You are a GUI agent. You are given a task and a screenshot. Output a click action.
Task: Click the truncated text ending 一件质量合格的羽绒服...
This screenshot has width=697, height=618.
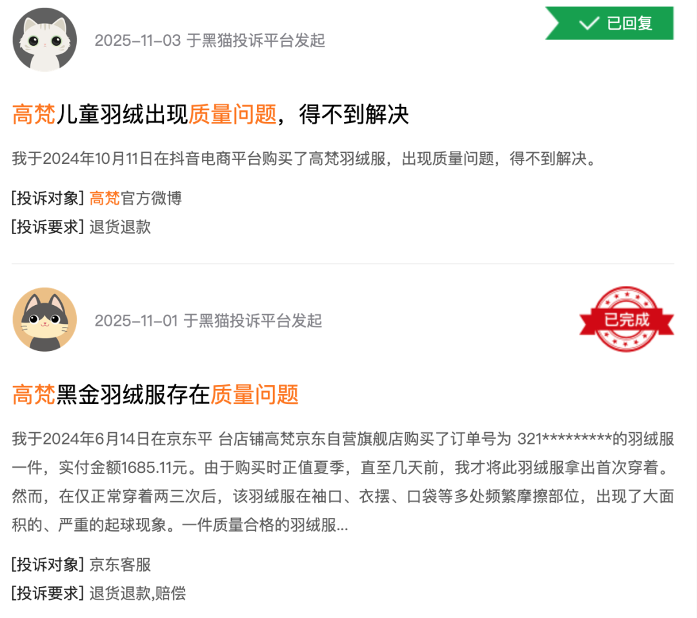point(265,525)
